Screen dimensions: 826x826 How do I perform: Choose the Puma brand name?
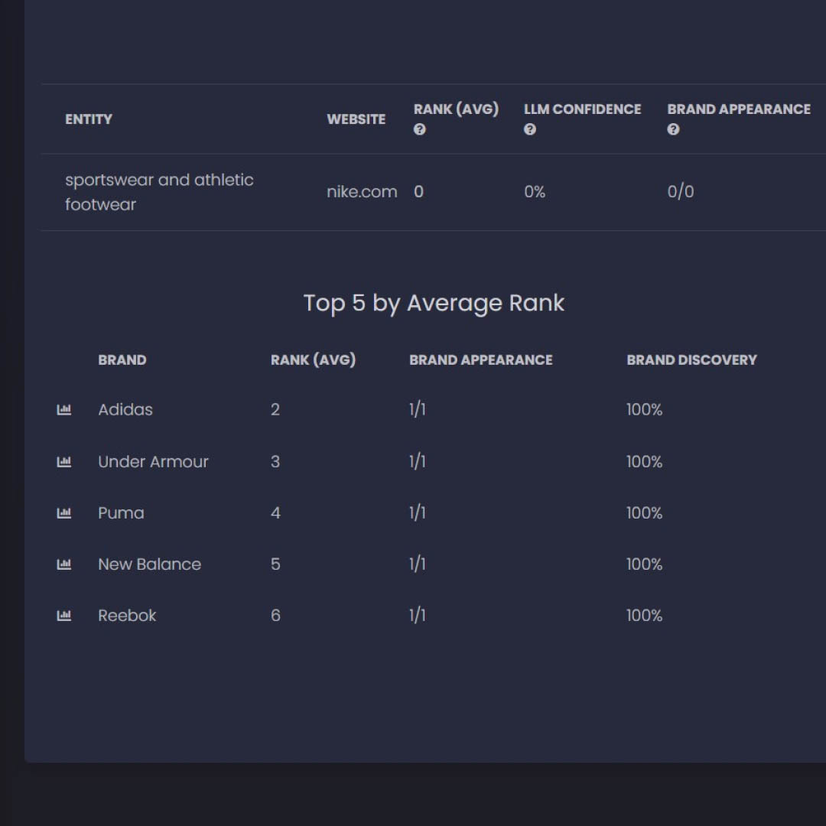click(121, 513)
